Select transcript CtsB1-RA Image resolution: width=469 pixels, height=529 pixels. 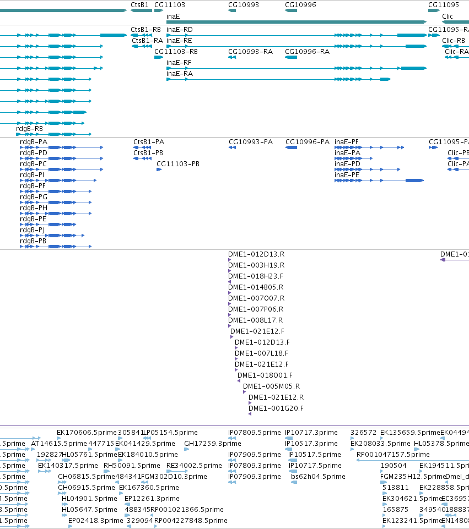[x=142, y=46]
